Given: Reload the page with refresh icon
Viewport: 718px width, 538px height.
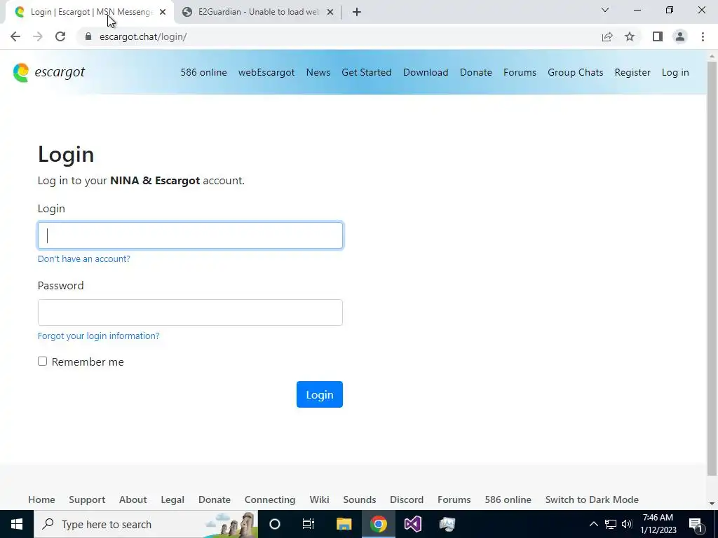Looking at the screenshot, I should point(60,36).
